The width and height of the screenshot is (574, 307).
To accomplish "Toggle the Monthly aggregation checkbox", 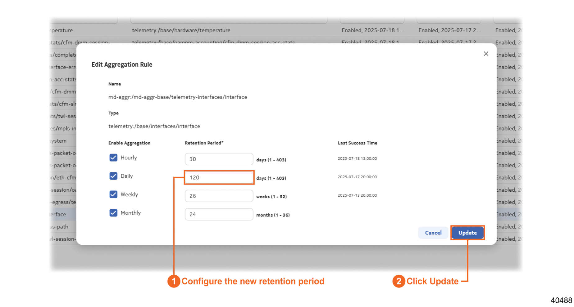I will coord(113,213).
